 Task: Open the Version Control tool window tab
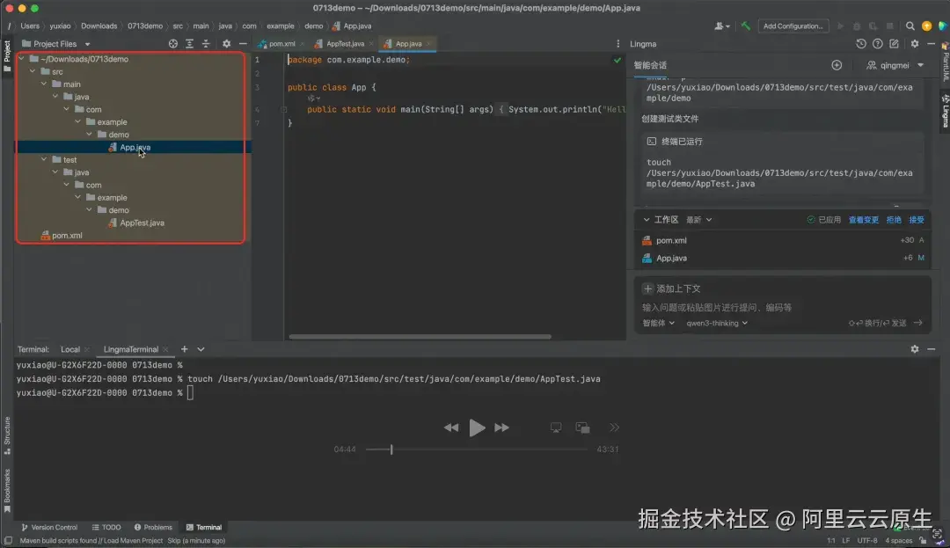coord(49,528)
